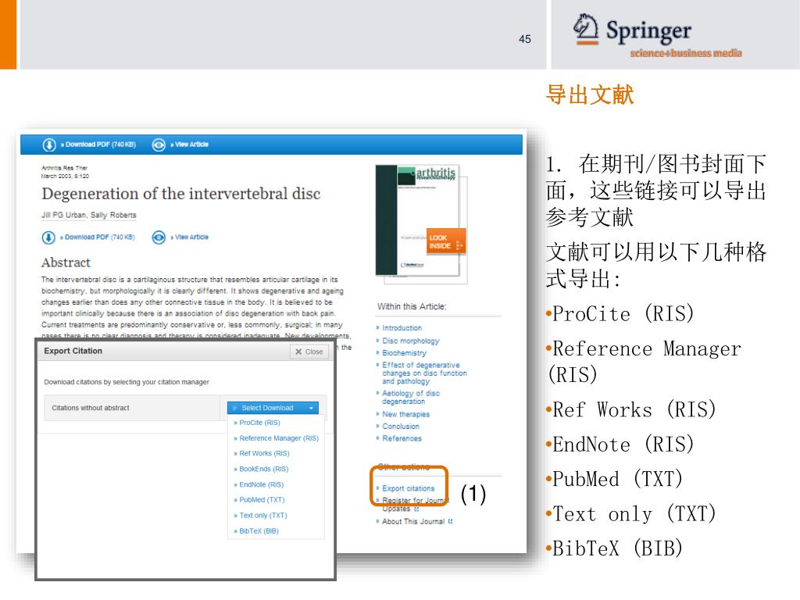Choose PubMed (TXT) option
This screenshot has height=600, width=800.
[x=259, y=500]
